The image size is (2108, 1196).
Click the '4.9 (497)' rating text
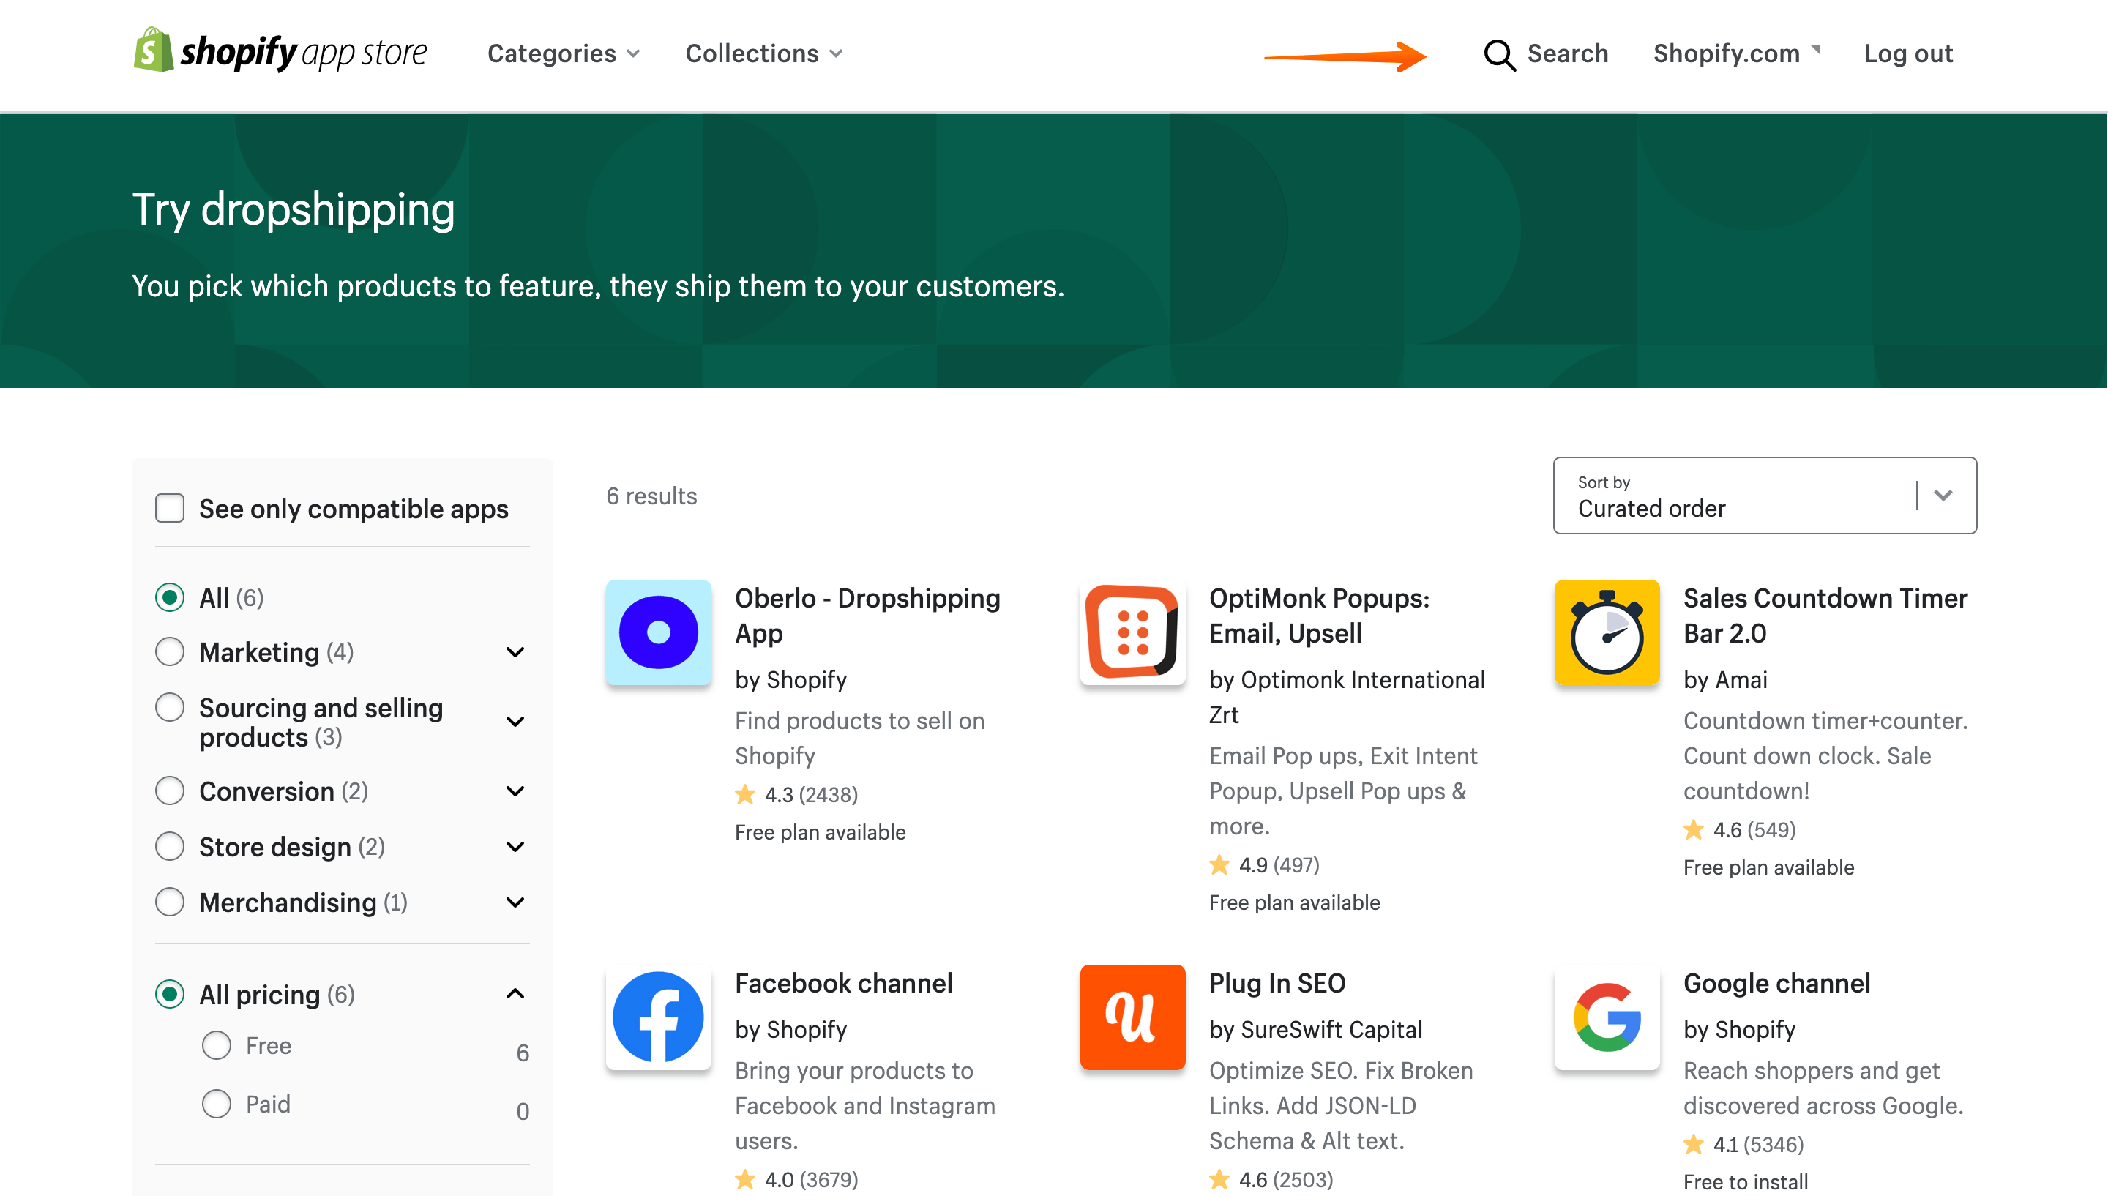pos(1279,864)
